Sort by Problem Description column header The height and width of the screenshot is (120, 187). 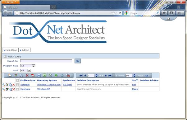click(88, 80)
